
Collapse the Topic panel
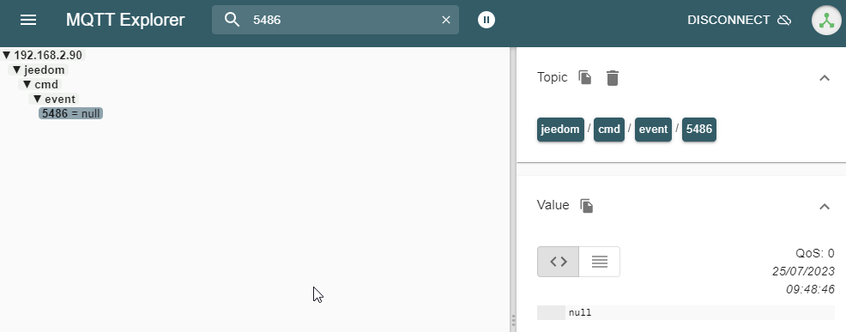[x=824, y=78]
